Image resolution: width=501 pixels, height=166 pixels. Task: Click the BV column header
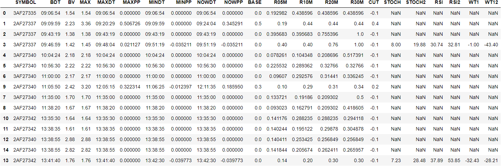(72, 2)
